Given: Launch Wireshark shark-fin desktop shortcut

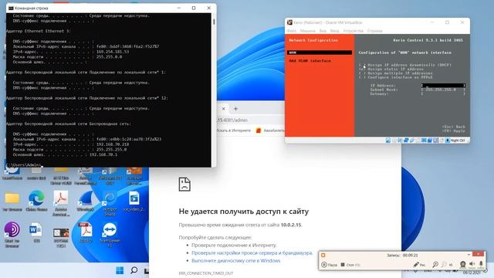Looking at the screenshot, I should (x=86, y=198).
